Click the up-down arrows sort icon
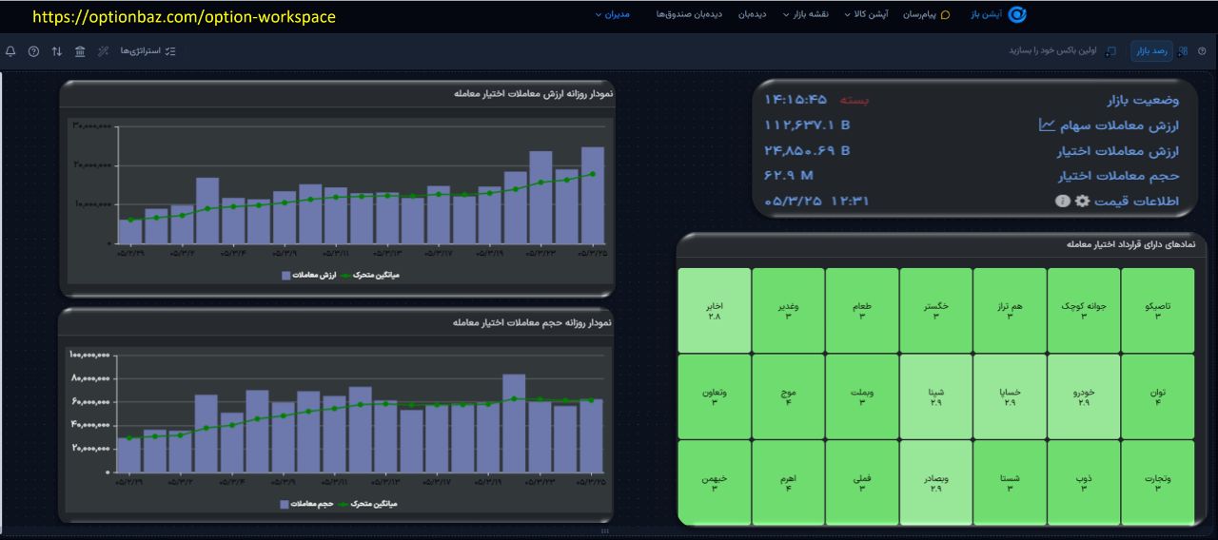Viewport: 1218px width, 540px height. (x=57, y=50)
